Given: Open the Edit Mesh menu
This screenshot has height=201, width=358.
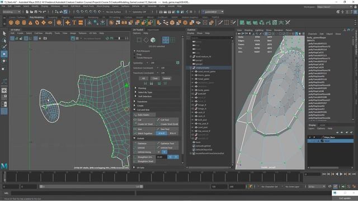Looking at the screenshot, I should click(76, 6).
